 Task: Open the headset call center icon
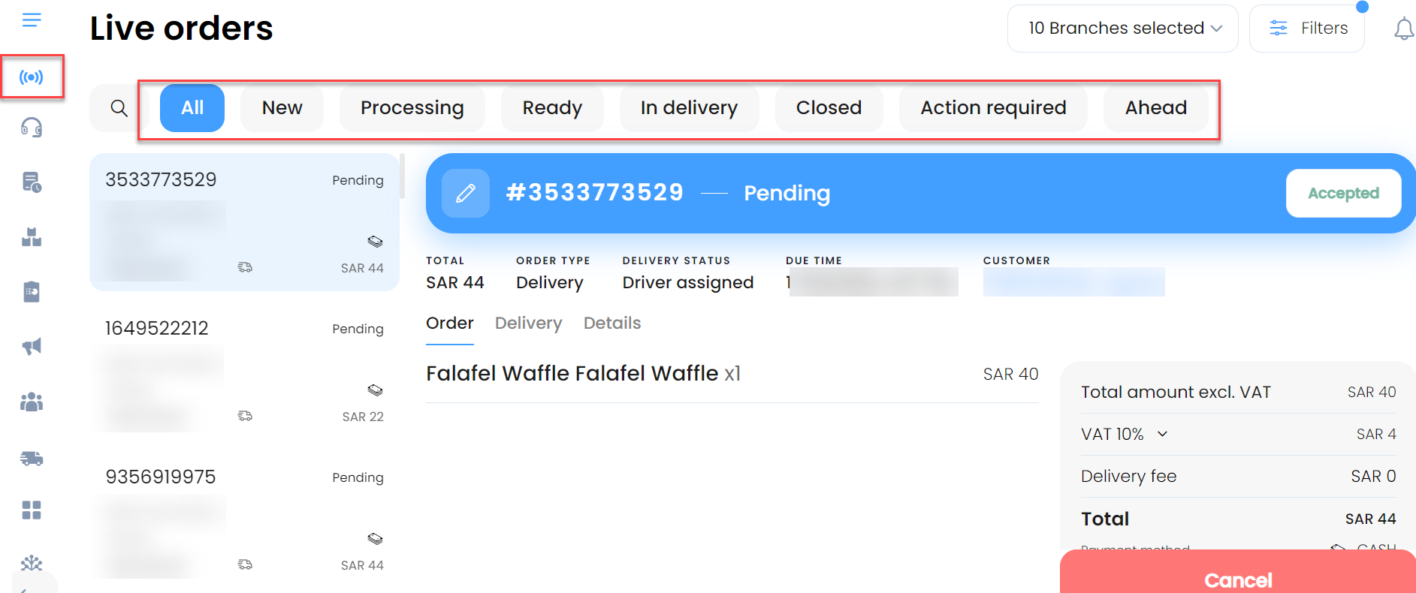point(32,128)
